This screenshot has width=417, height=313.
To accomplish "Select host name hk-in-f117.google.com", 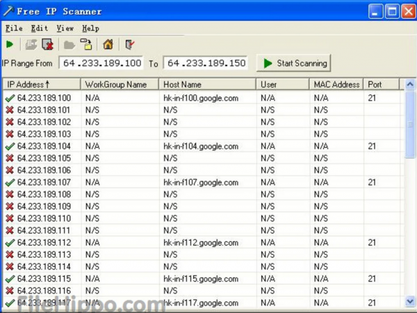I will pos(201,303).
